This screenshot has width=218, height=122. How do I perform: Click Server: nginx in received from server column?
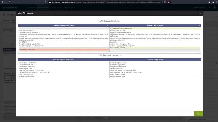[25, 68]
